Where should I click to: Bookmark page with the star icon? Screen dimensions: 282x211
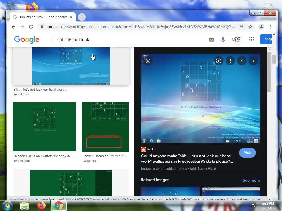pos(250,27)
